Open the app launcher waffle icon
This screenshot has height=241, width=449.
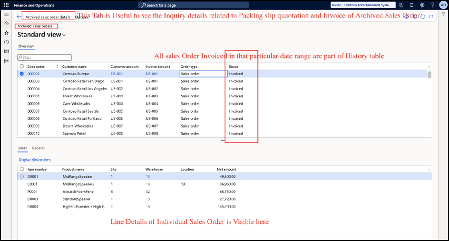(6, 5)
